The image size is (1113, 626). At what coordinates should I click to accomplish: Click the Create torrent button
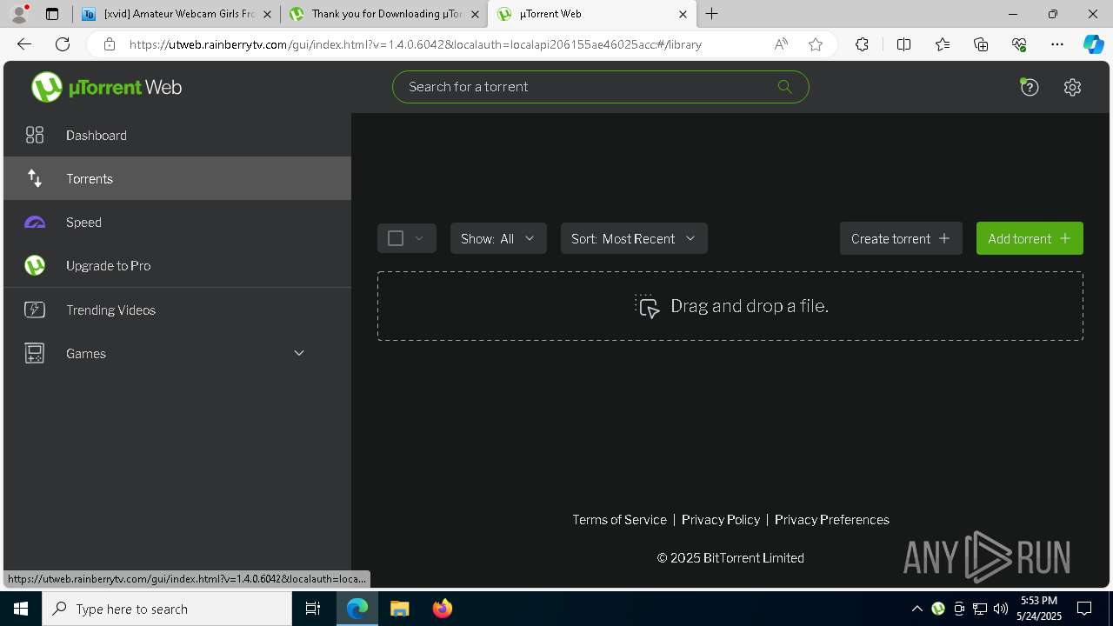tap(901, 238)
